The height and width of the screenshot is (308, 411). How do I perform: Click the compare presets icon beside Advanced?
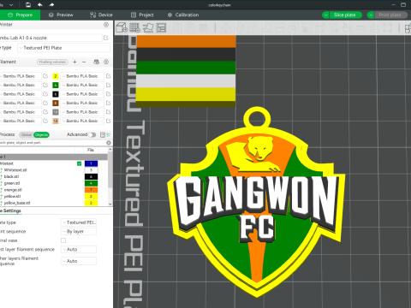coord(103,134)
